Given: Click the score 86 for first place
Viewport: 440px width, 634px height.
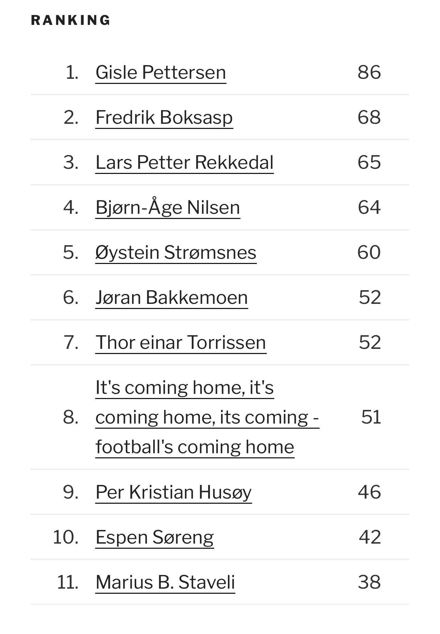Looking at the screenshot, I should pyautogui.click(x=369, y=72).
